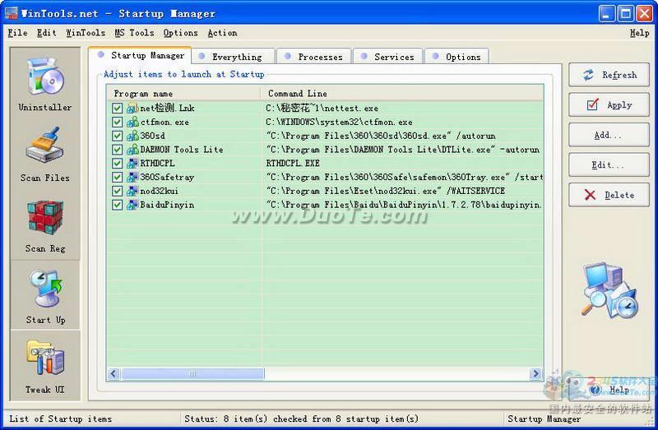
Task: Click the scrollbar left arrow
Action: pyautogui.click(x=114, y=373)
